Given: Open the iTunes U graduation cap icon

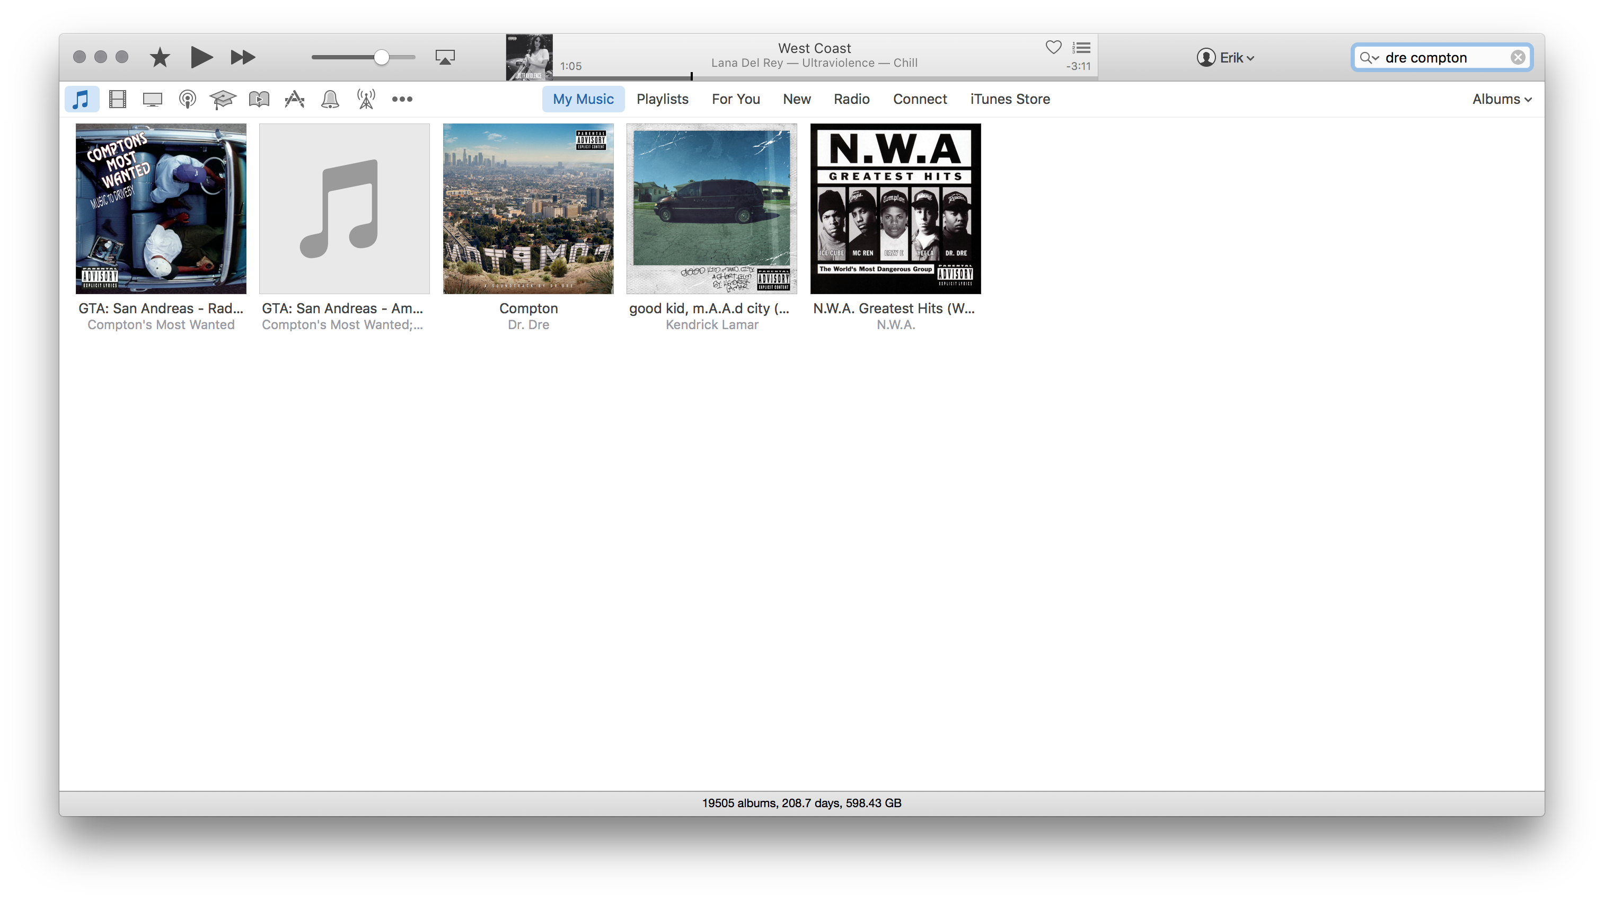Looking at the screenshot, I should [223, 99].
